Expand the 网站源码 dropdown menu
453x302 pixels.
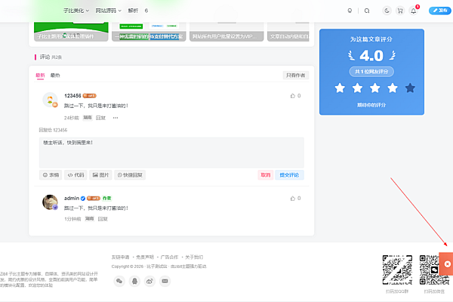(109, 11)
